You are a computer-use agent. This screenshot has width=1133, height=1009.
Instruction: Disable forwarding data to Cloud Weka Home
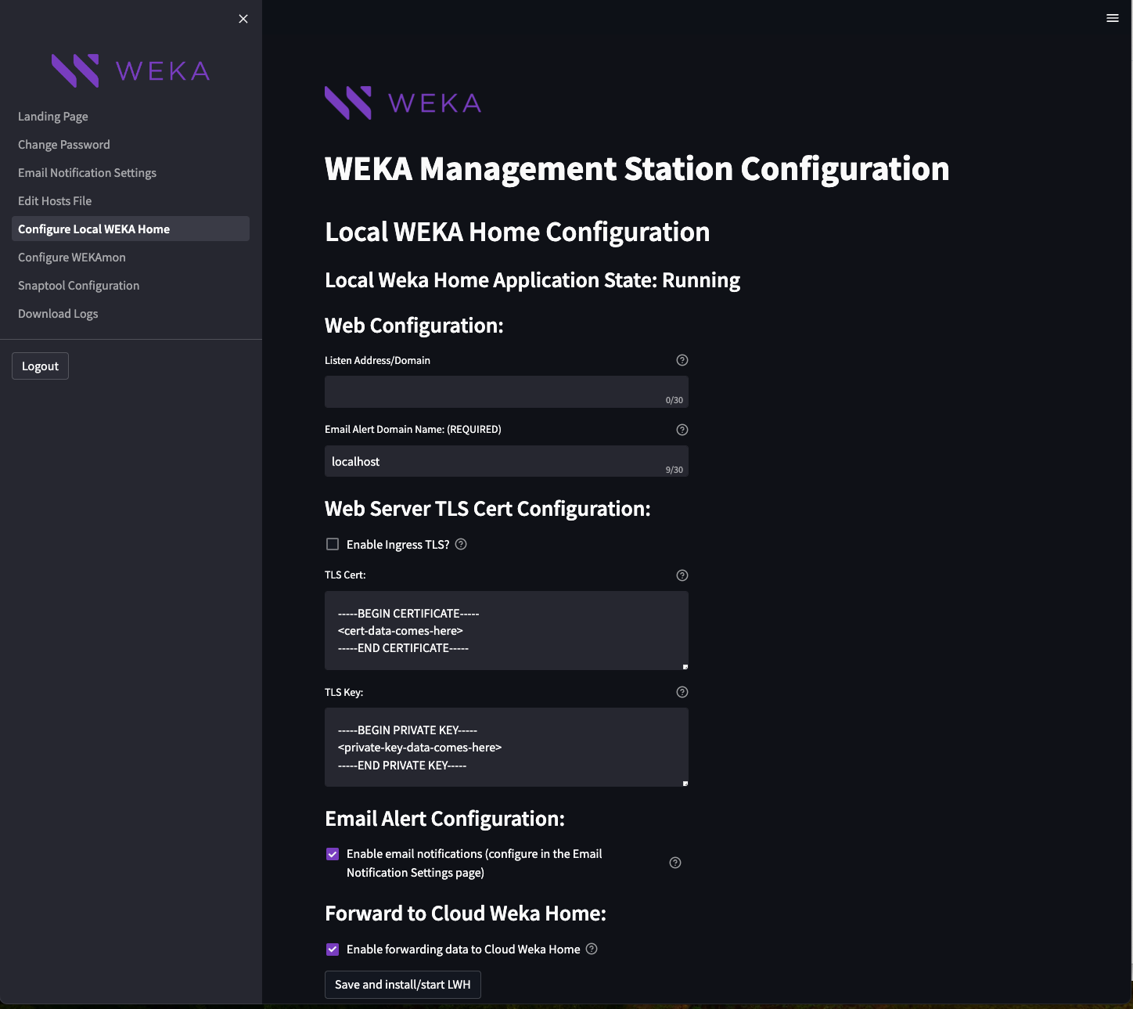coord(333,950)
